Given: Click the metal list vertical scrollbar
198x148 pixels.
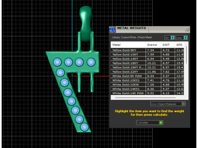Looking at the screenshot, I should point(186,55).
